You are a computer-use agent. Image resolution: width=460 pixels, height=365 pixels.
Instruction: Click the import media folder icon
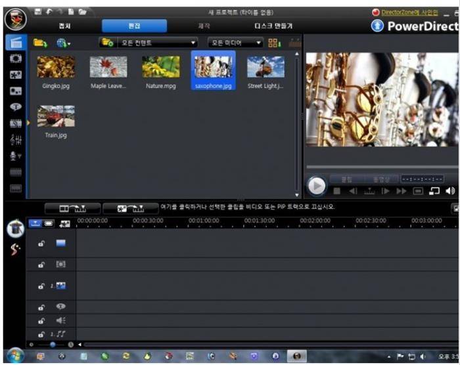pyautogui.click(x=40, y=43)
